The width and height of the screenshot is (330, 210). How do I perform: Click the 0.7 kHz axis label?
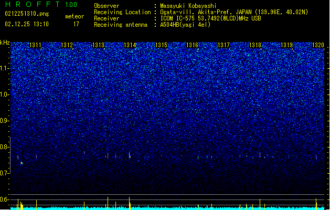click(x=5, y=173)
